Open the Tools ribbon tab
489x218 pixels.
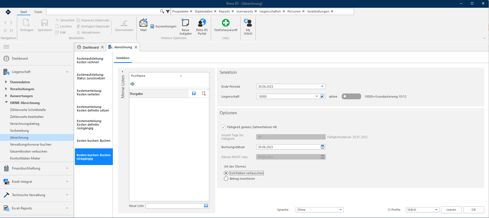pos(38,12)
